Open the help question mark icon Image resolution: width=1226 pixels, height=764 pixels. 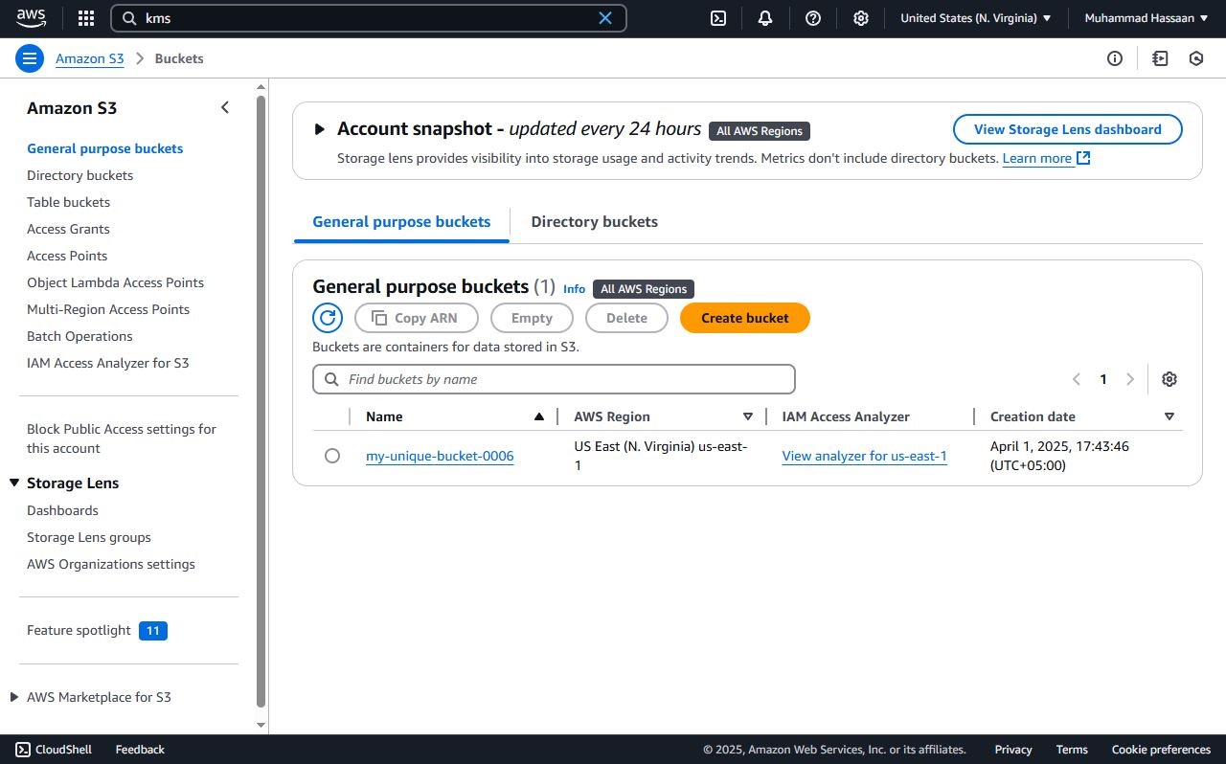tap(813, 18)
